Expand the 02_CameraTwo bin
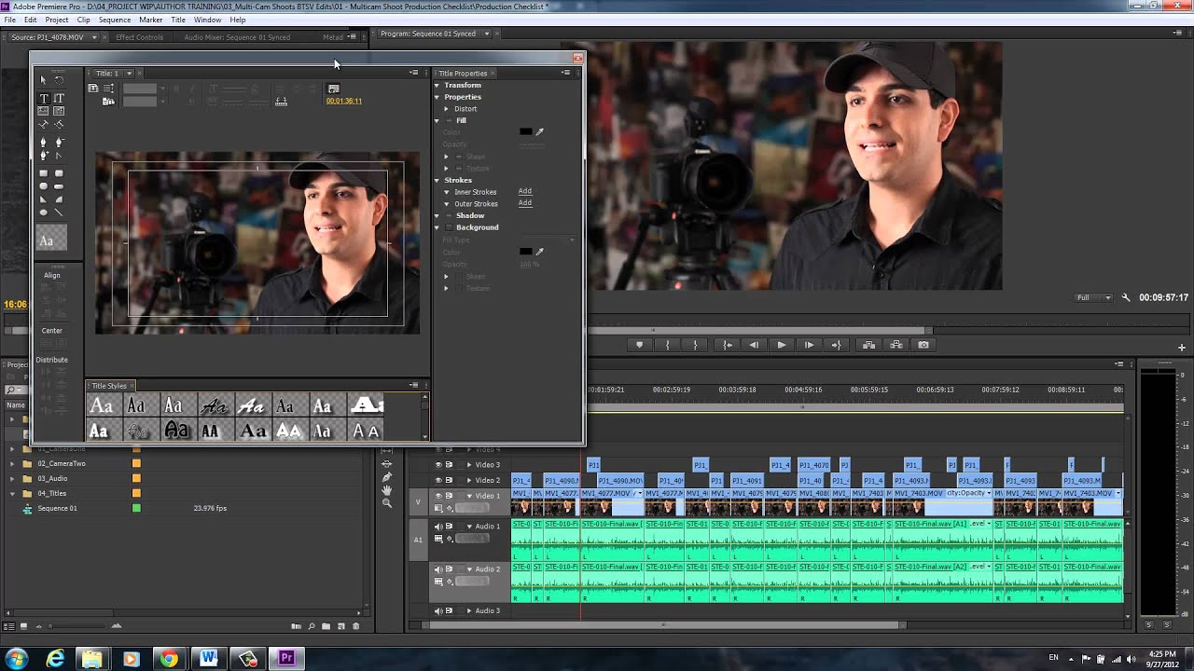Viewport: 1194px width, 671px height. pyautogui.click(x=13, y=463)
